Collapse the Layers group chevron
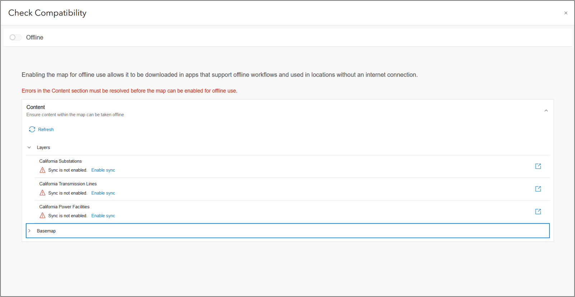This screenshot has height=297, width=575. click(x=29, y=147)
